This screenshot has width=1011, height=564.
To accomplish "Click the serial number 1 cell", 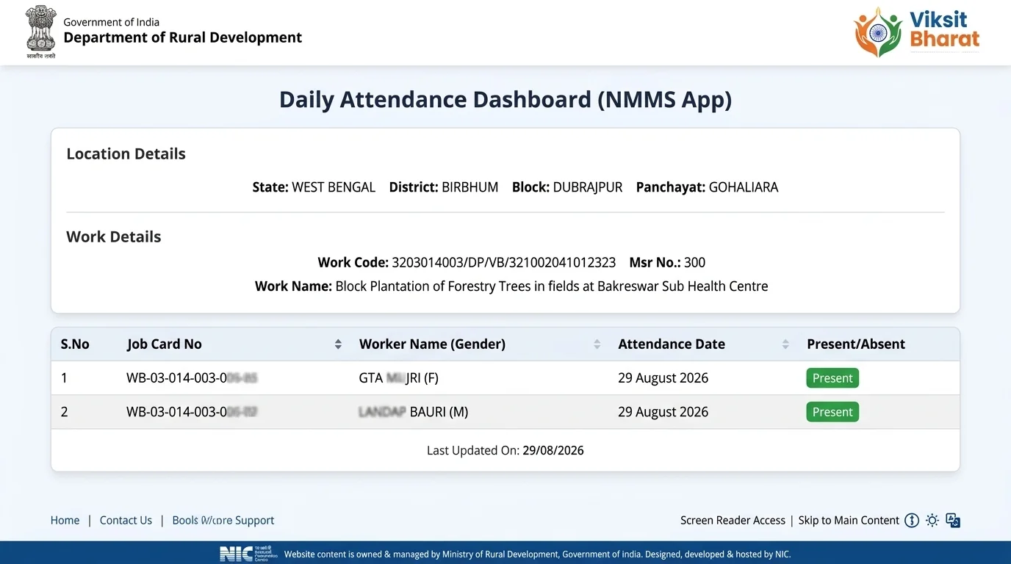I will [x=64, y=378].
